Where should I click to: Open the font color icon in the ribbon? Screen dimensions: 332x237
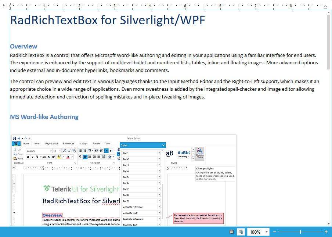tap(68, 157)
